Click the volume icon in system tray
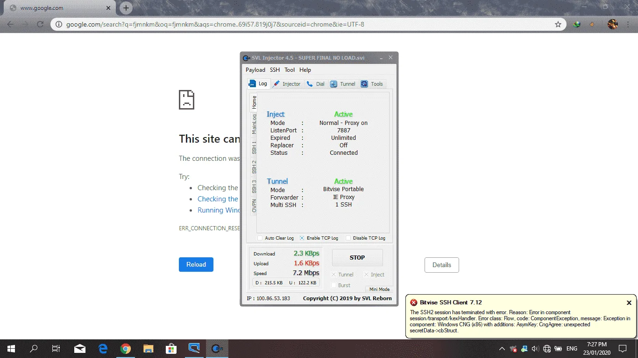The height and width of the screenshot is (358, 638). [x=535, y=349]
